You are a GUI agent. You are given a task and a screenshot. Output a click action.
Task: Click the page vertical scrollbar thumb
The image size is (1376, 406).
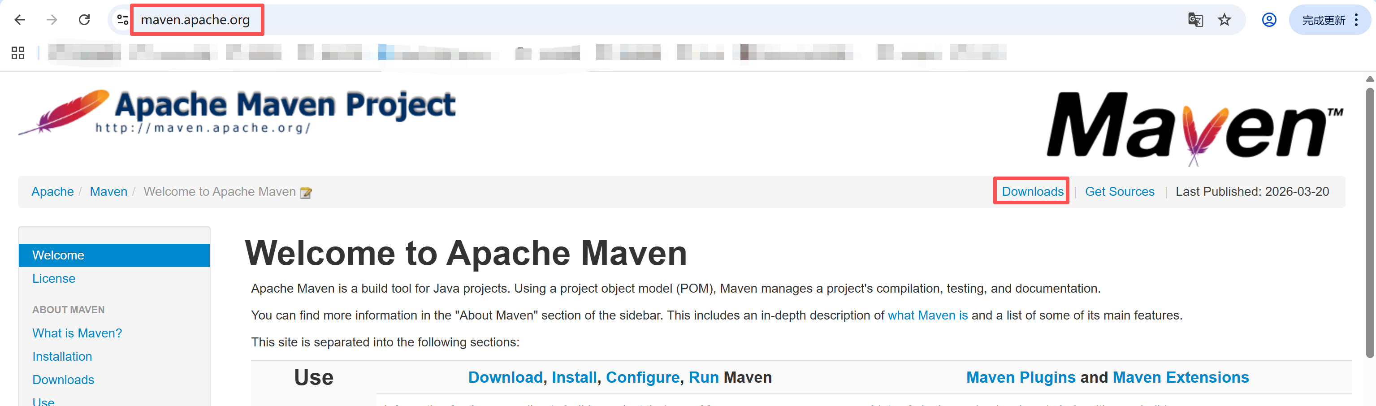coord(1370,223)
